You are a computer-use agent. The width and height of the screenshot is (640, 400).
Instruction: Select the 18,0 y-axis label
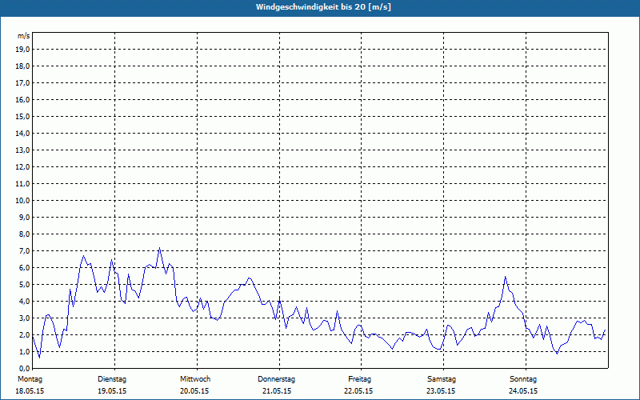click(22, 66)
